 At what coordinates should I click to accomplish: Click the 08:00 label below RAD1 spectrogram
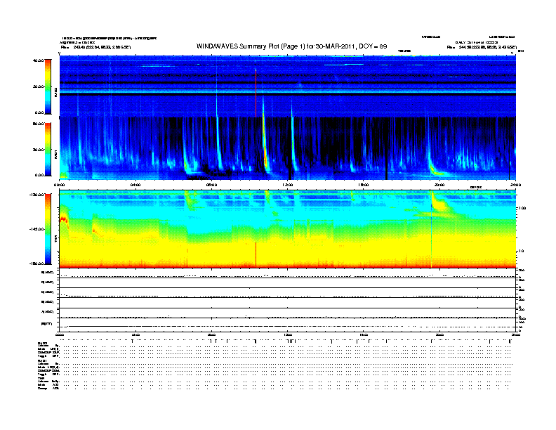tap(212, 185)
